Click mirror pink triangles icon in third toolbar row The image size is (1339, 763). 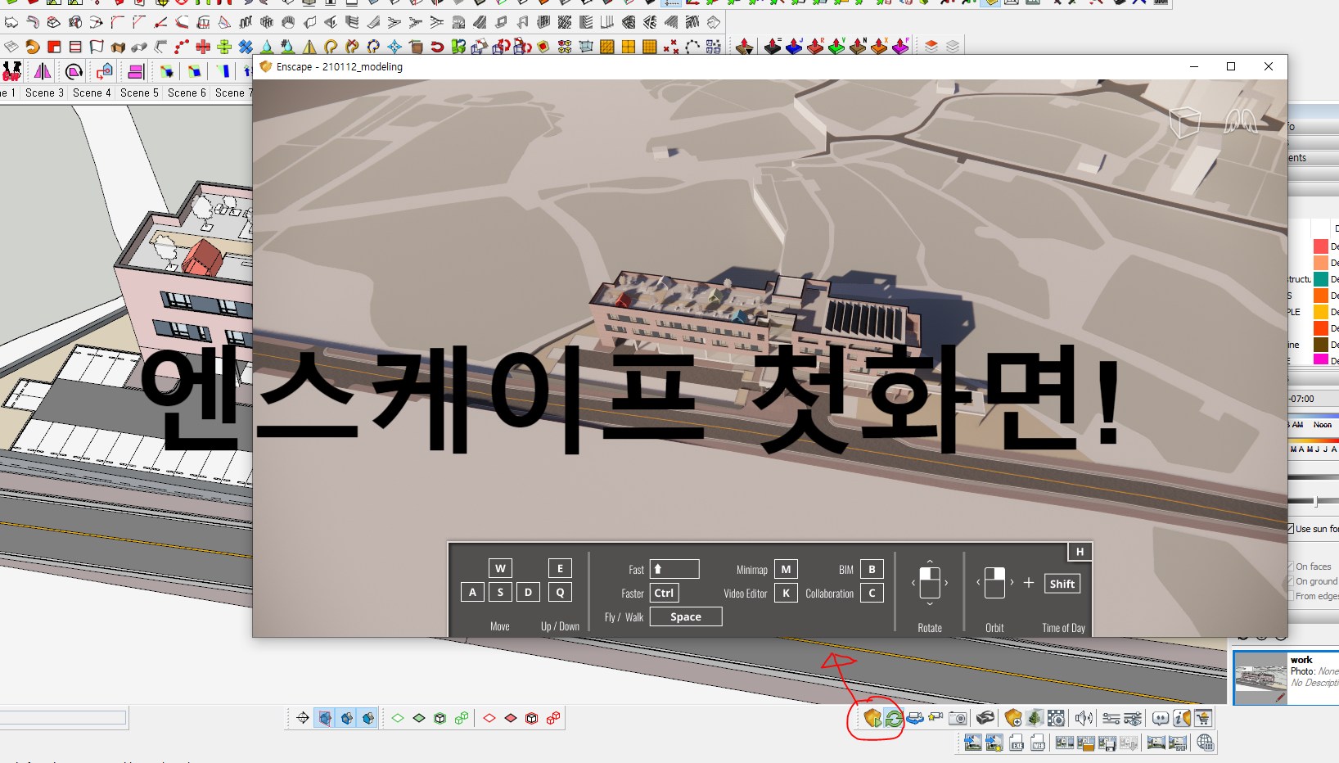[x=43, y=71]
